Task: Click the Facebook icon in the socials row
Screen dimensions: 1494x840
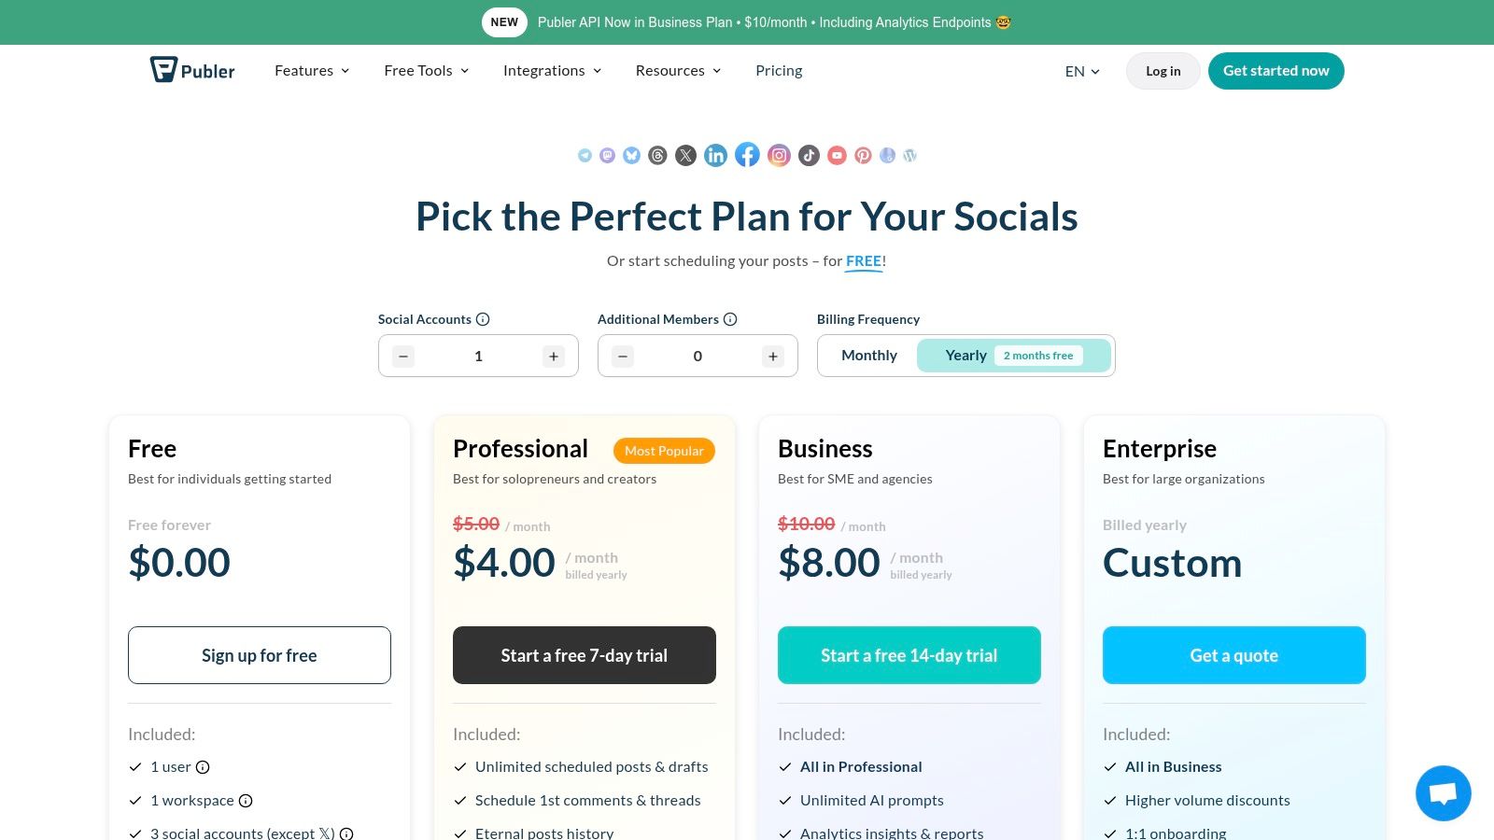Action: point(747,155)
